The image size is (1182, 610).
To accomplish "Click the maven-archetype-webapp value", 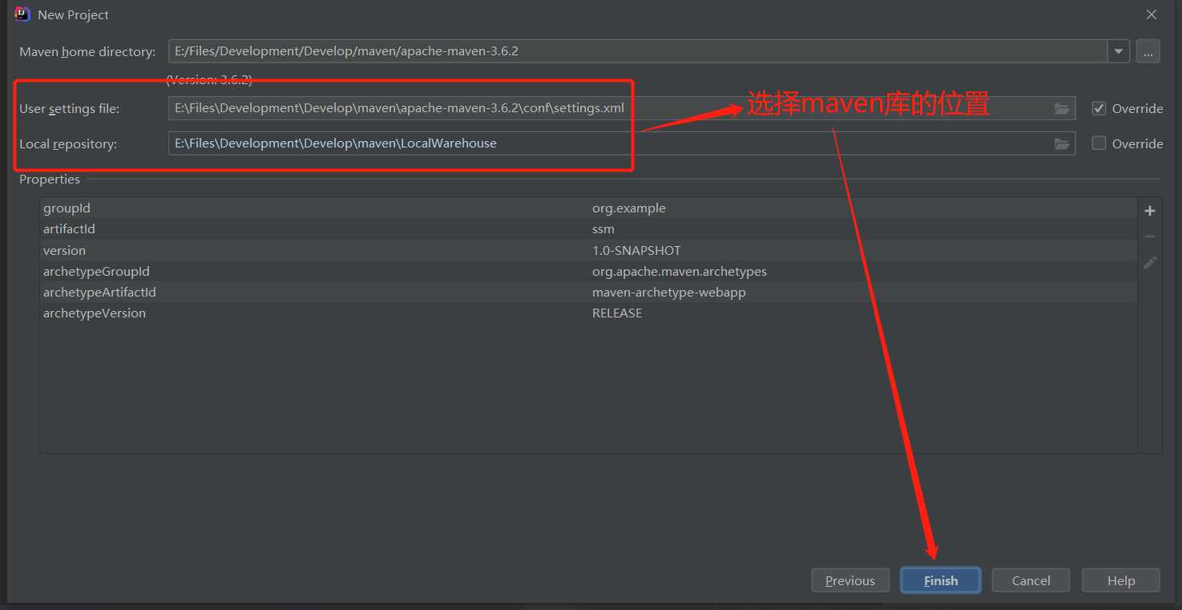I will point(669,292).
